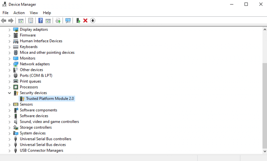Screen dimensions: 267x161
Task: Click the mouse icon for pointing devices
Action: 16,52
